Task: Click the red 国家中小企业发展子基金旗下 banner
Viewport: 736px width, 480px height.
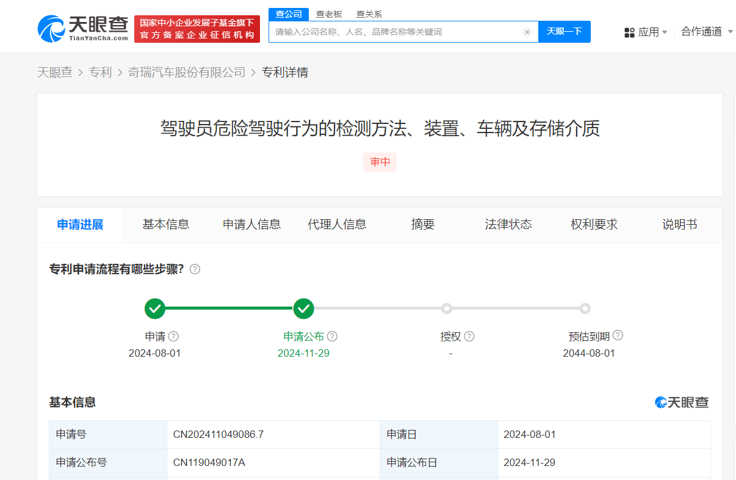Action: coord(197,29)
